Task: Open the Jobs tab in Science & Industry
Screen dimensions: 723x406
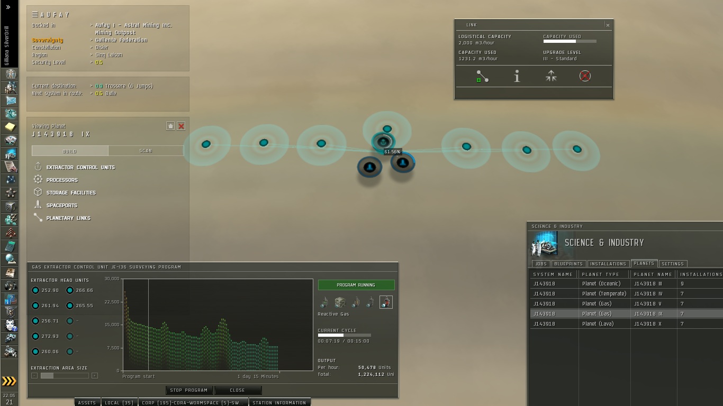Action: (541, 263)
